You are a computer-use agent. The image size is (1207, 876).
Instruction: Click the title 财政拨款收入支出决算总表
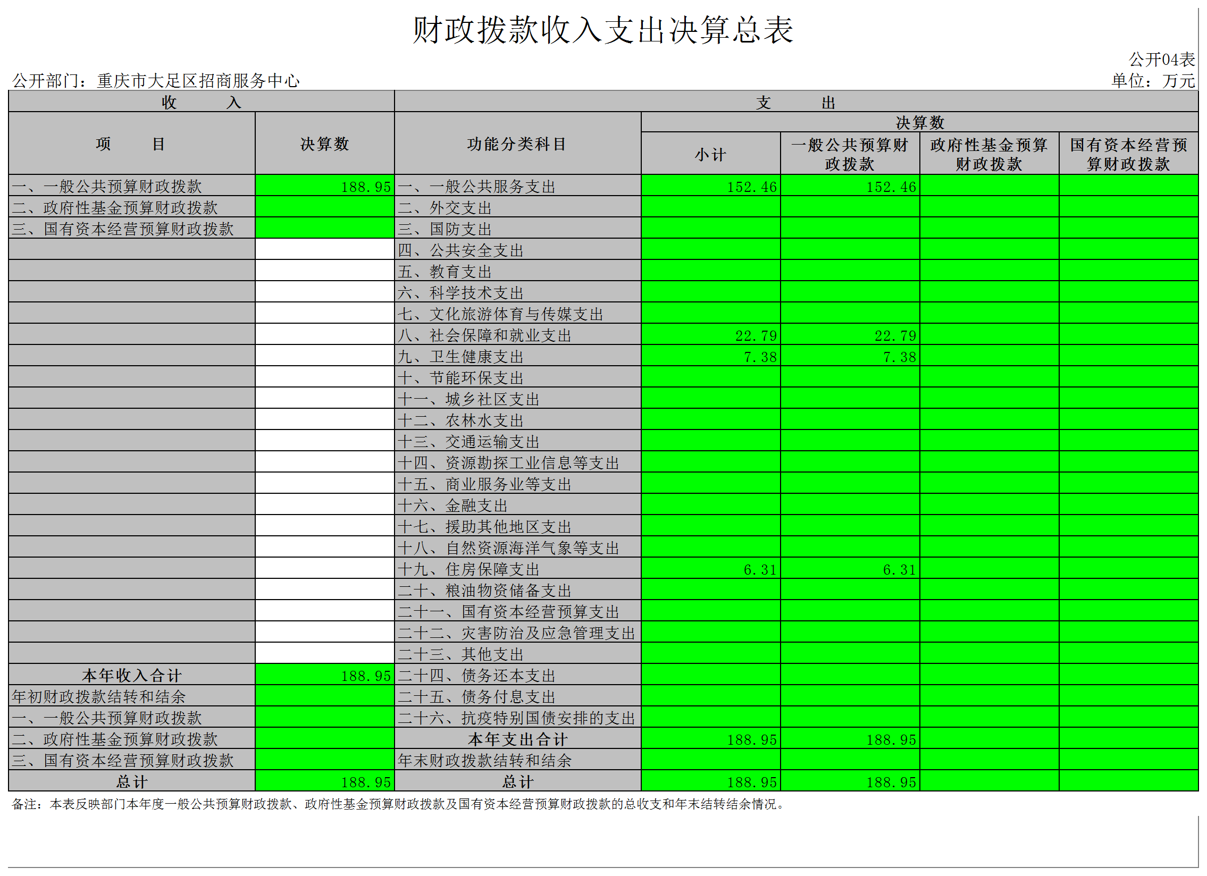(x=603, y=30)
